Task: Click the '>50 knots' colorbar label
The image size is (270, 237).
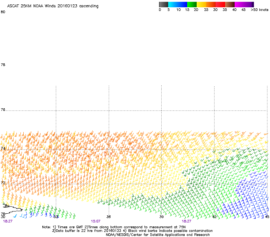Action: (x=259, y=10)
